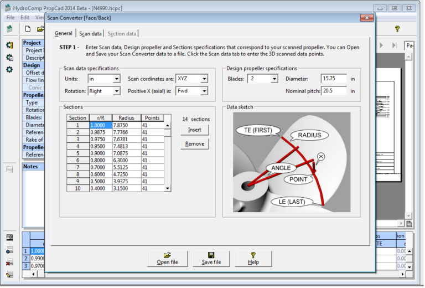The width and height of the screenshot is (425, 288).
Task: Click the yellow help question mark toolbar icon
Action: tap(397, 29)
